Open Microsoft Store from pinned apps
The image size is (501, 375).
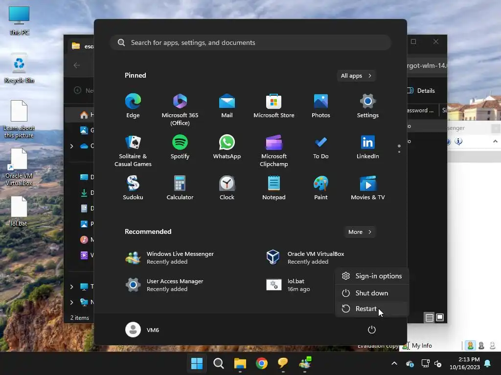coord(274,106)
